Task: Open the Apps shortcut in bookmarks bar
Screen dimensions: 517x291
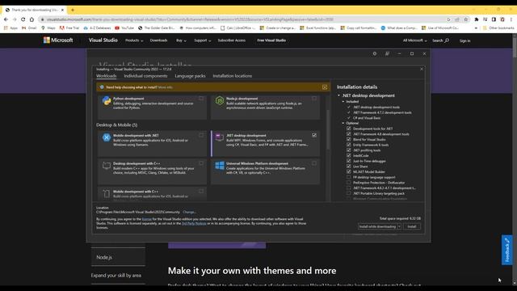Action: pyautogui.click(x=11, y=28)
